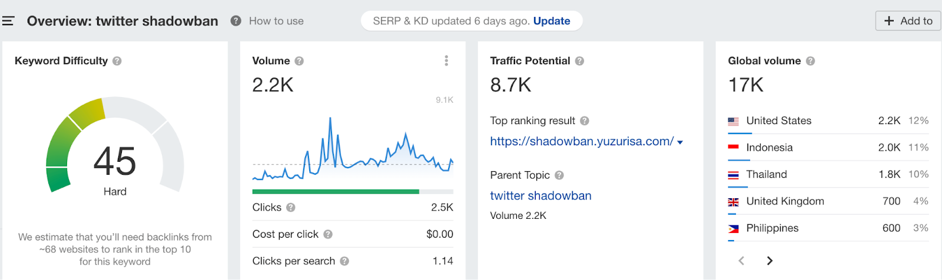The width and height of the screenshot is (942, 280).
Task: Click the Thailand flag icon
Action: tap(733, 175)
